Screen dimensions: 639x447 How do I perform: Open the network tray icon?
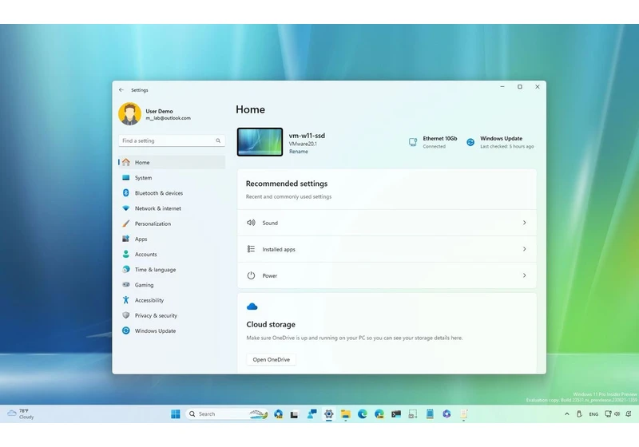pyautogui.click(x=608, y=414)
